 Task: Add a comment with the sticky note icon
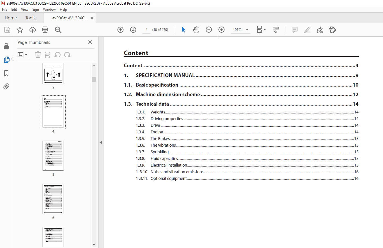295,30
